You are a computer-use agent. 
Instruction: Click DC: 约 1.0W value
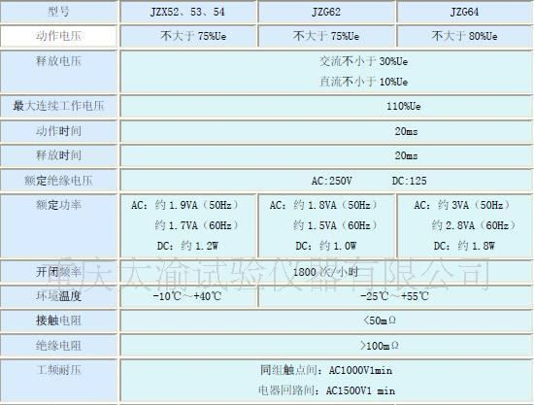tap(326, 246)
